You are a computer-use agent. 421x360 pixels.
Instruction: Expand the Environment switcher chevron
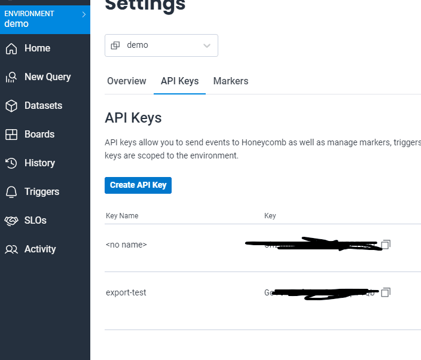click(84, 14)
